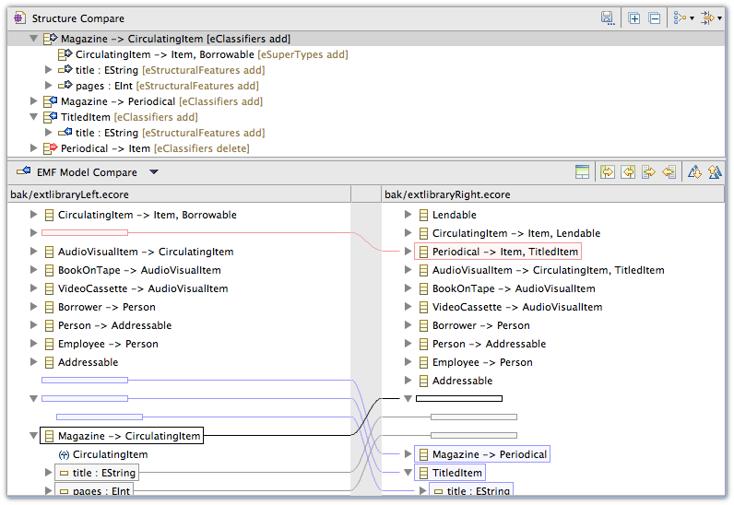The height and width of the screenshot is (505, 734).
Task: Expand Addressable in right model
Action: coord(408,380)
